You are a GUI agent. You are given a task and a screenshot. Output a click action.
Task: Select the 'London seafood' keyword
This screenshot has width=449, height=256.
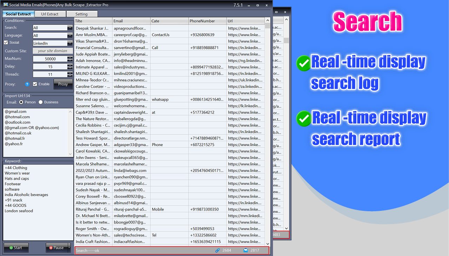click(19, 211)
